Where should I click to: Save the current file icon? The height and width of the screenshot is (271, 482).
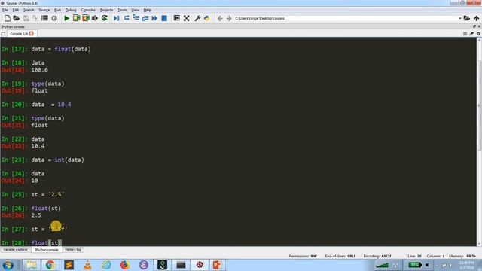26,18
